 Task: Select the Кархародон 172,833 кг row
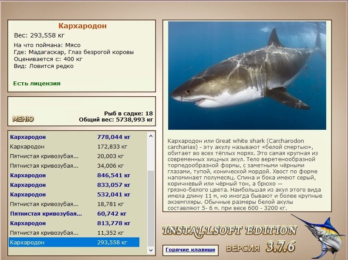[74, 147]
